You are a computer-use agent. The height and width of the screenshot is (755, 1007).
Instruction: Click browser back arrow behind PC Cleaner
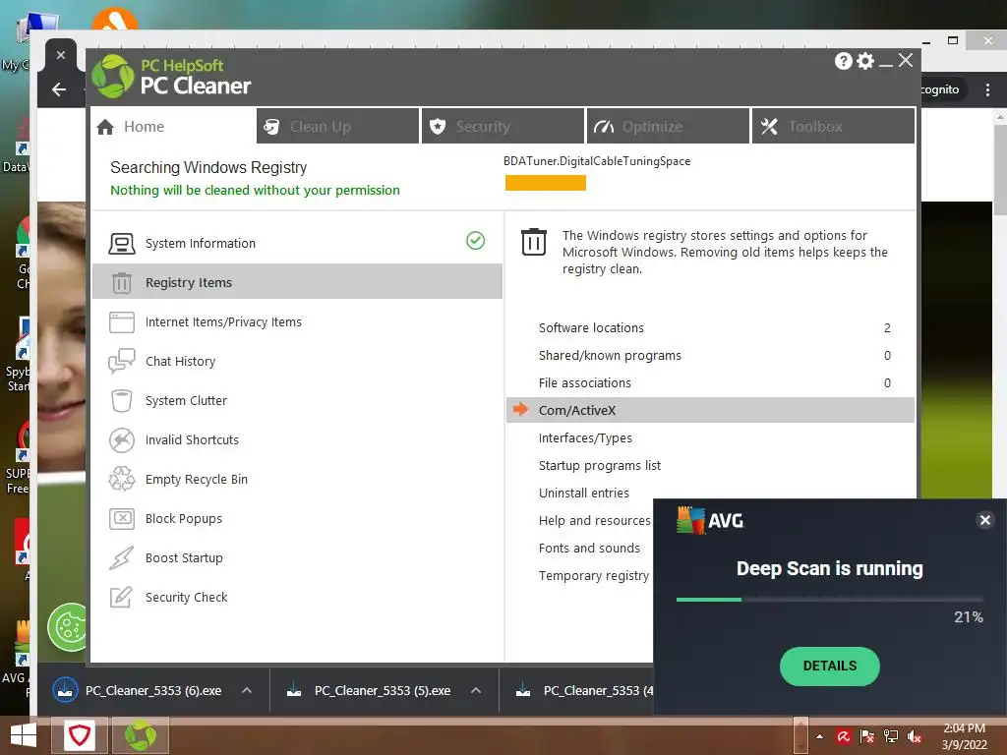pos(59,89)
